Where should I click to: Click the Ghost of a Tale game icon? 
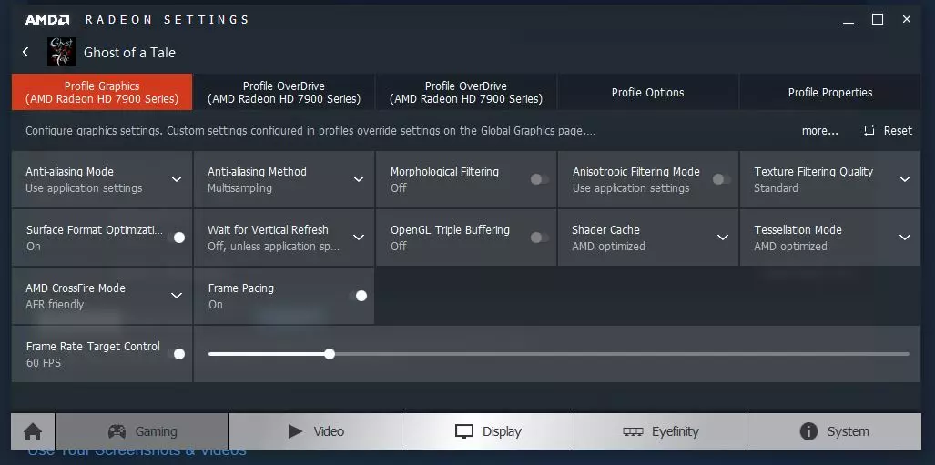pyautogui.click(x=62, y=52)
